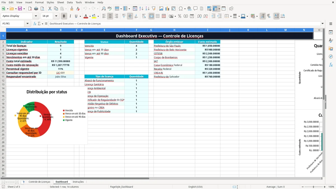The height and width of the screenshot is (189, 336).
Task: Open the font size dropdown
Action: pos(56,16)
